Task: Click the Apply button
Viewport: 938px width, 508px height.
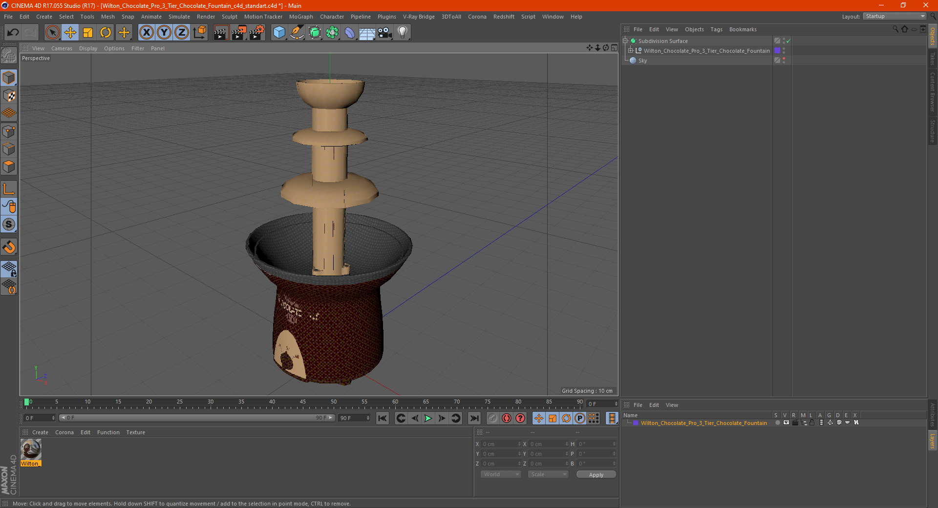Action: pyautogui.click(x=596, y=475)
